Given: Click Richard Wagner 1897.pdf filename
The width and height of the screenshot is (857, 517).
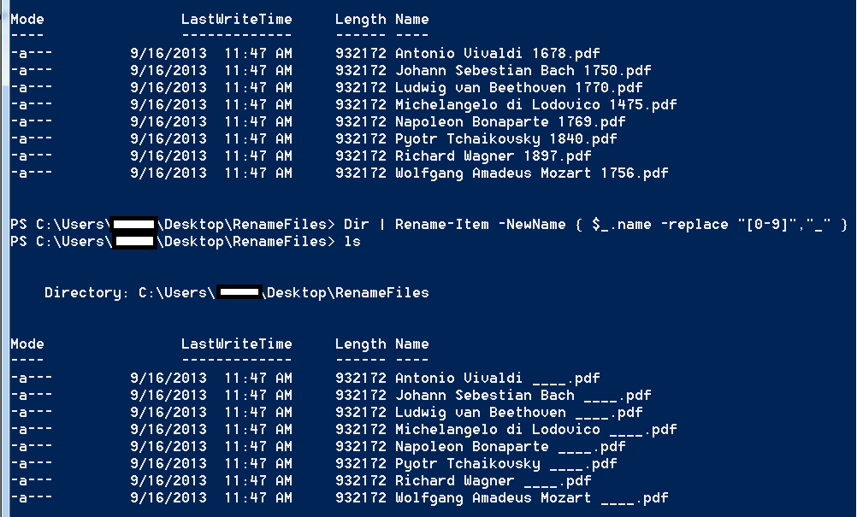Looking at the screenshot, I should (493, 156).
